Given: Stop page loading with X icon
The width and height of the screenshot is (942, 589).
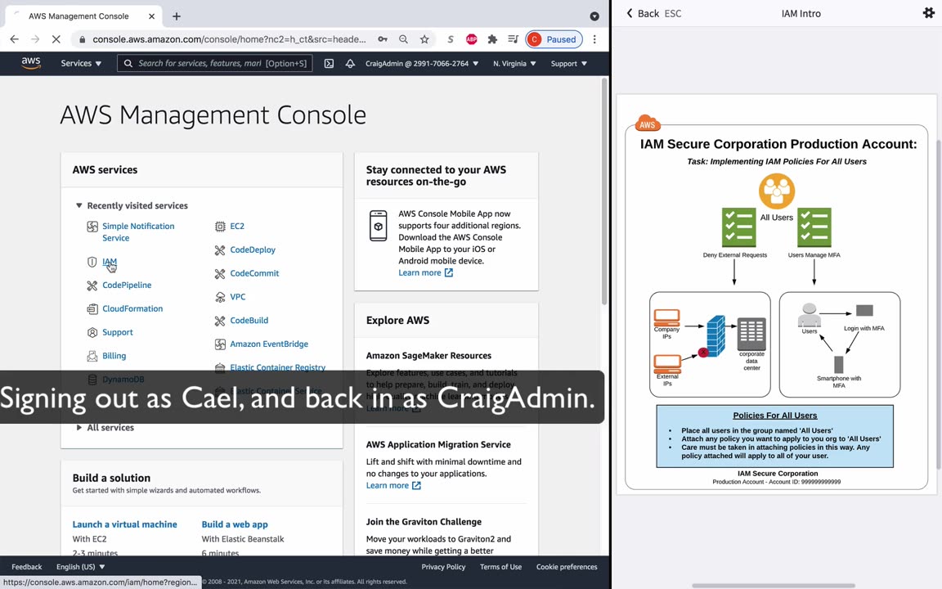Looking at the screenshot, I should point(56,39).
